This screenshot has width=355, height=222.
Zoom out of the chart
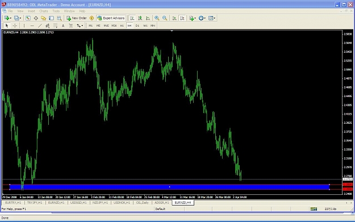(x=165, y=18)
